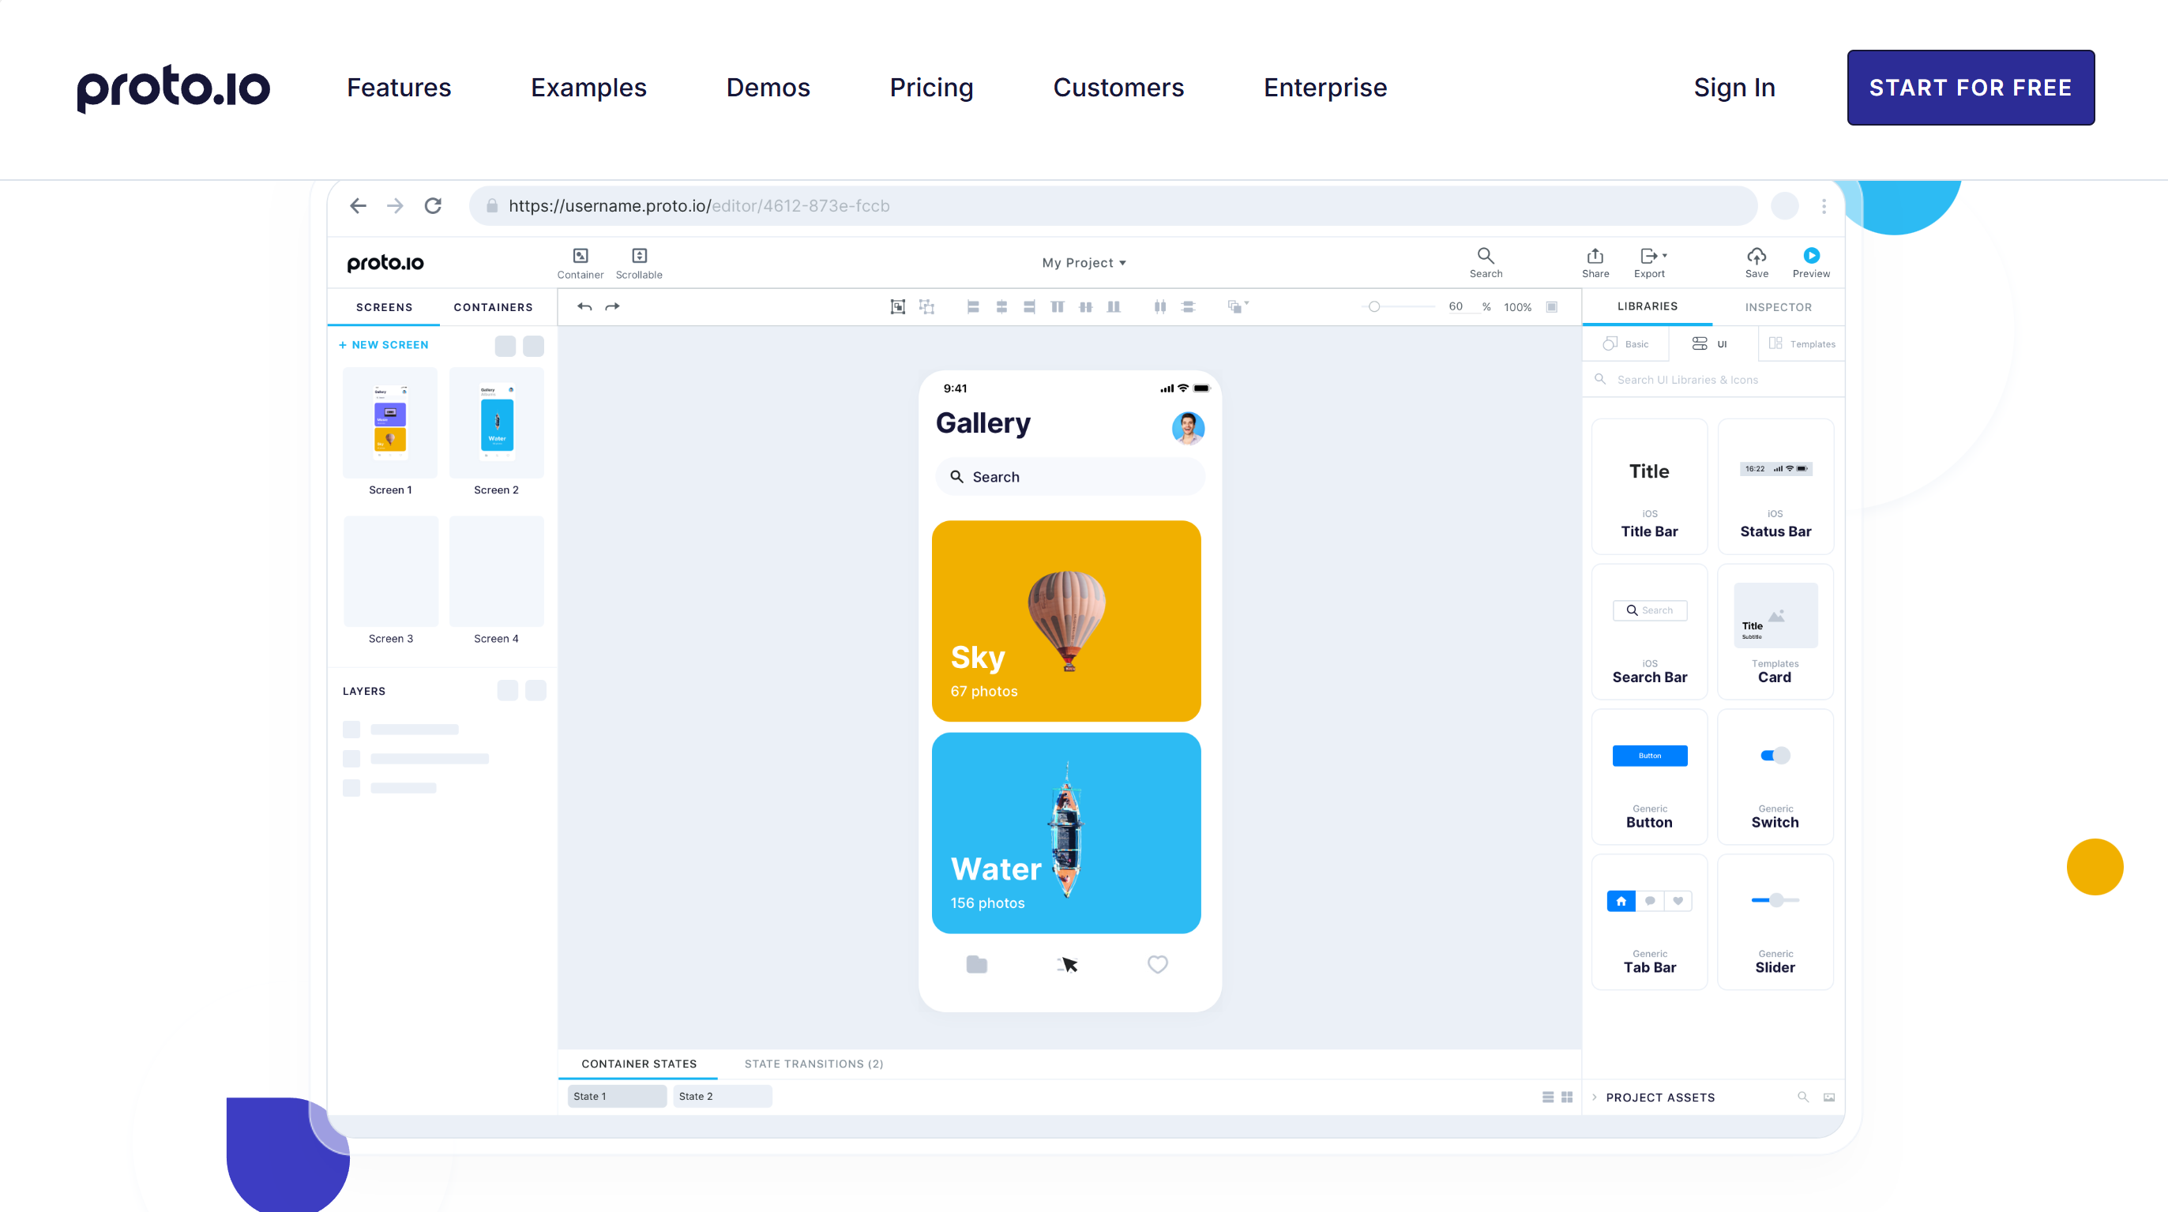Open the My Project dropdown
The width and height of the screenshot is (2168, 1212).
[1083, 263]
